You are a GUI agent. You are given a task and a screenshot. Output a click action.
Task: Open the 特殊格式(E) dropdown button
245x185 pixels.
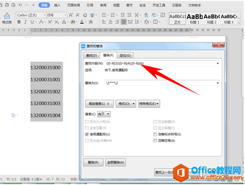(149, 104)
